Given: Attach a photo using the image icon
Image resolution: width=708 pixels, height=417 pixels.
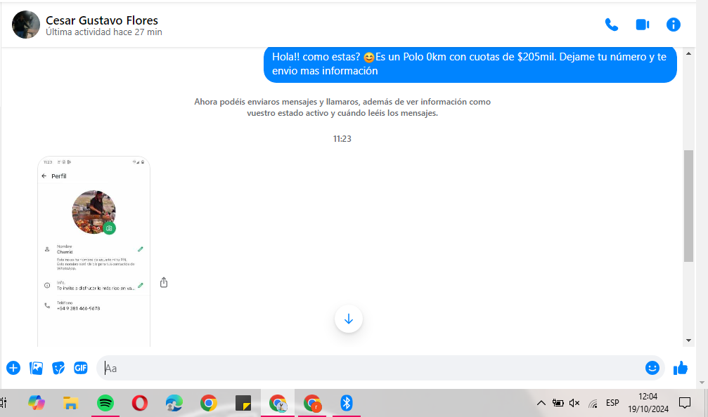Looking at the screenshot, I should [36, 367].
